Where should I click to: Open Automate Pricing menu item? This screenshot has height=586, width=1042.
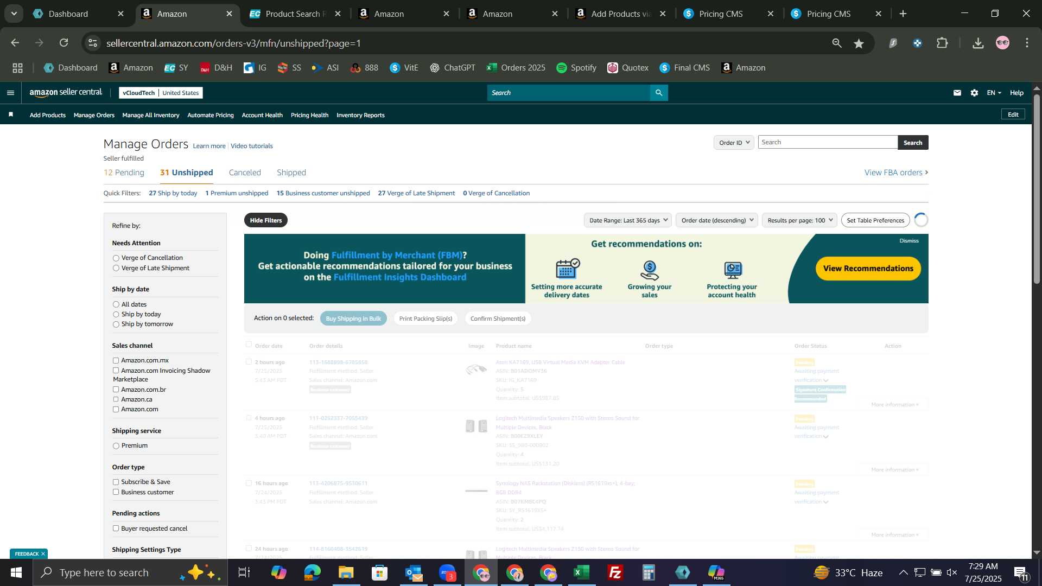point(211,115)
